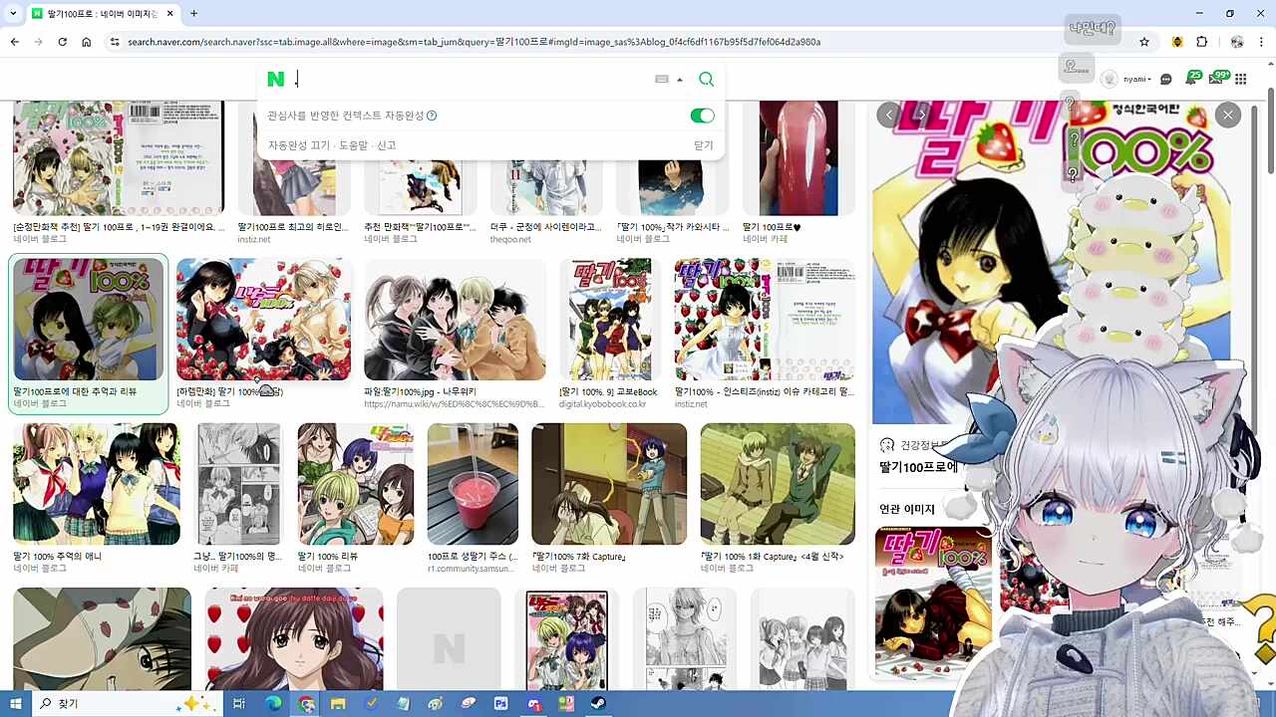The height and width of the screenshot is (717, 1276).
Task: Open the Chrome tab search dropdown
Action: click(14, 13)
